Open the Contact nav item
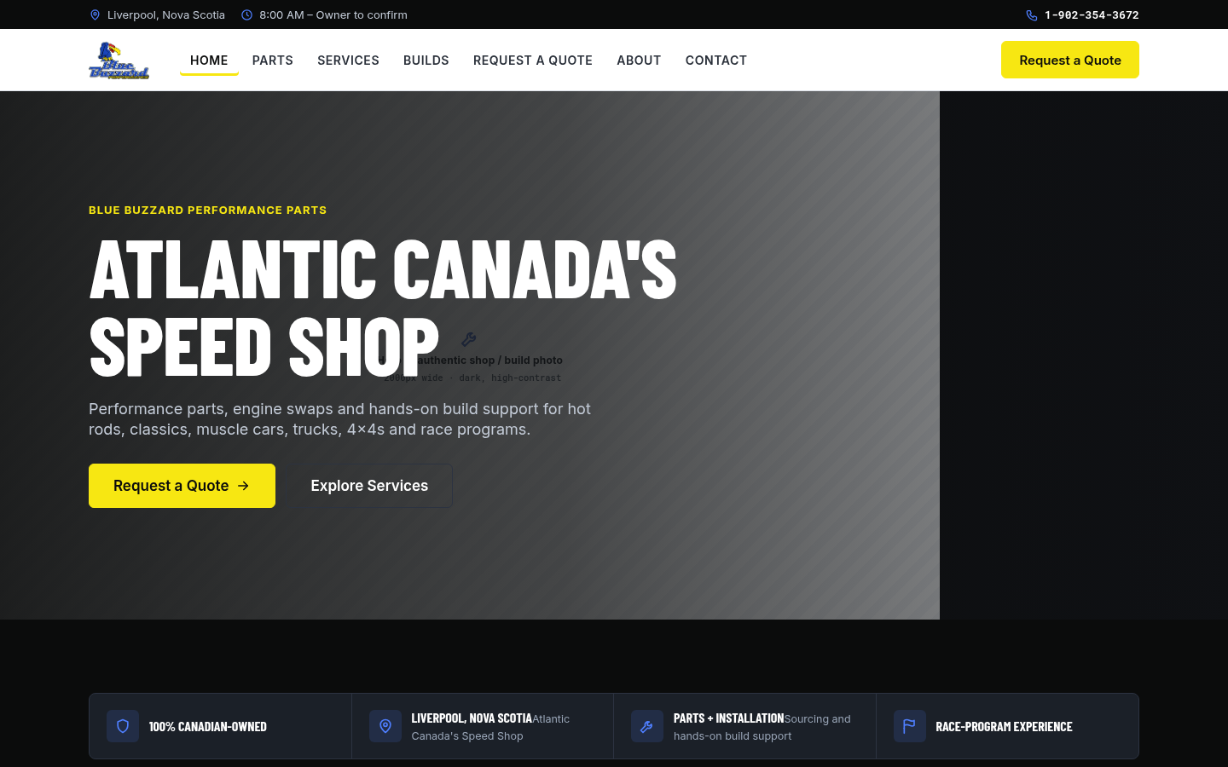Viewport: 1228px width, 767px height. [716, 61]
